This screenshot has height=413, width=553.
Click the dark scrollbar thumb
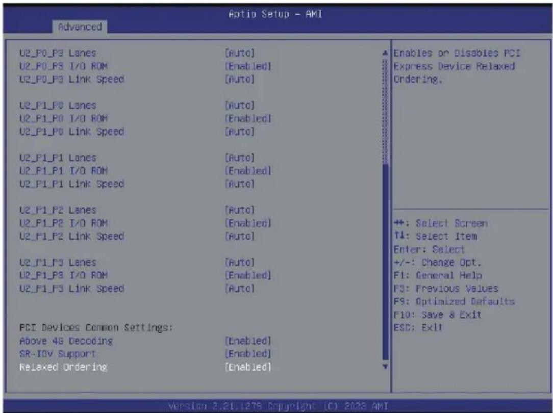(385, 262)
